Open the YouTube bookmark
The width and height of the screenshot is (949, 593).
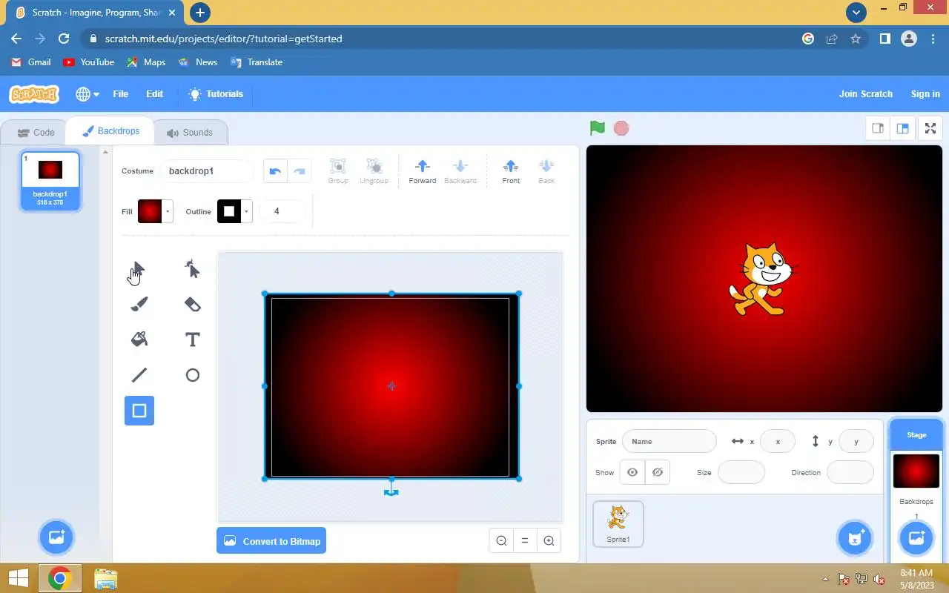(x=89, y=62)
